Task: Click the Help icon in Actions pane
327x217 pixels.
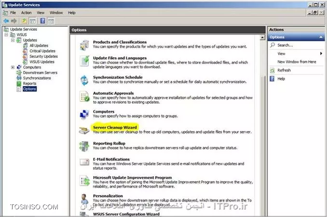Action: point(272,78)
